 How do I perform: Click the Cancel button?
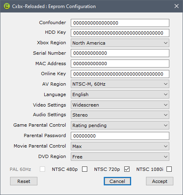(117, 181)
